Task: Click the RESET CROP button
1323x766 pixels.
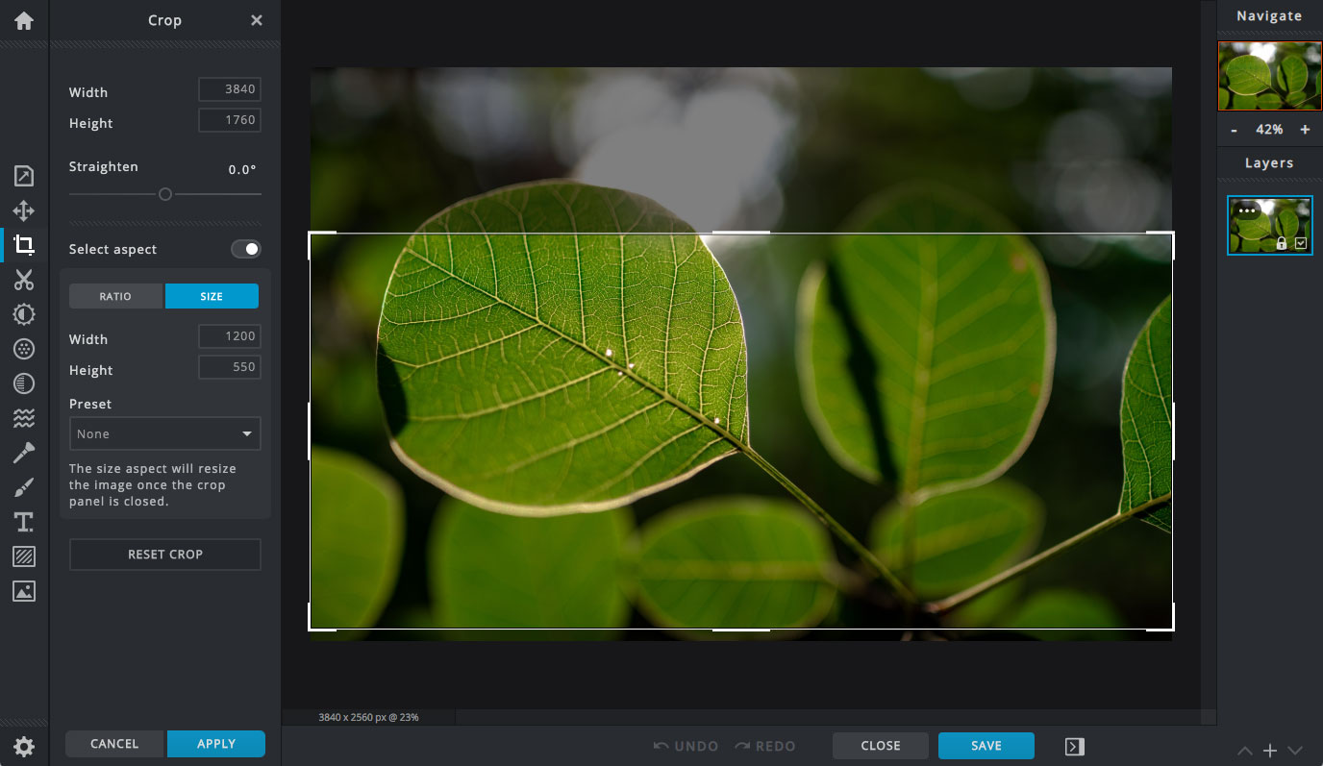Action: tap(165, 555)
